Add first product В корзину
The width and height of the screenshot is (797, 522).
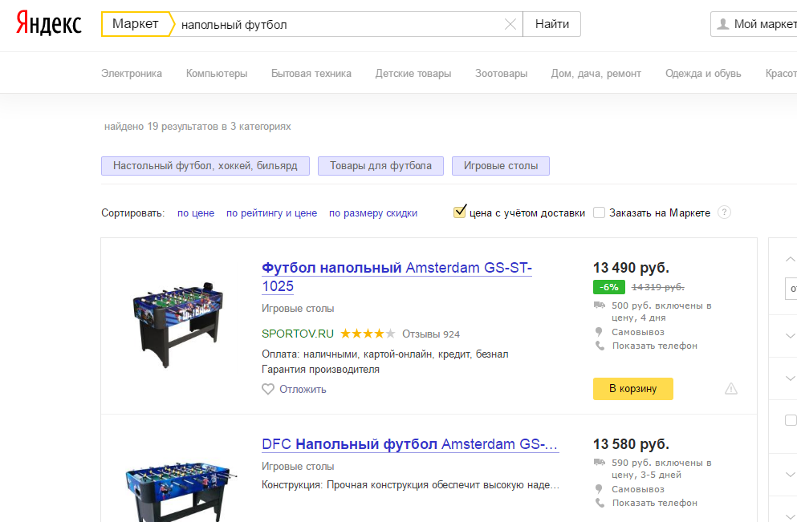[632, 389]
